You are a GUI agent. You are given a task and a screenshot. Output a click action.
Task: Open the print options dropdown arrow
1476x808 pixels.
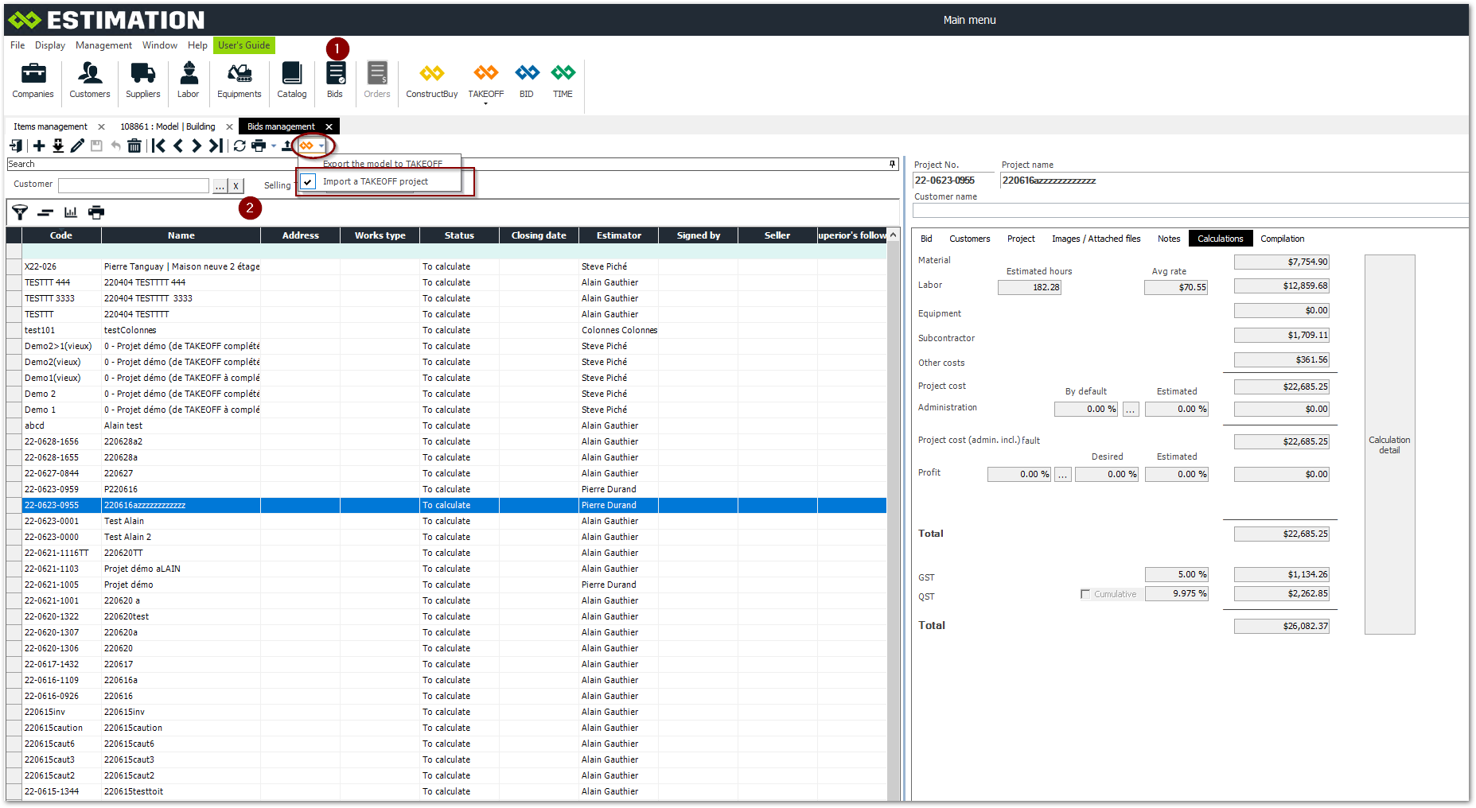pos(274,146)
